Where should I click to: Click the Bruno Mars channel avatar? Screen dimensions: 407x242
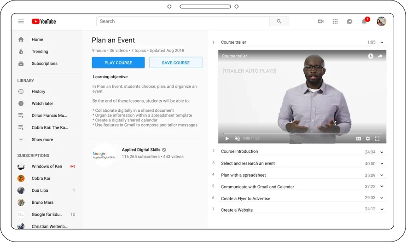tap(21, 202)
